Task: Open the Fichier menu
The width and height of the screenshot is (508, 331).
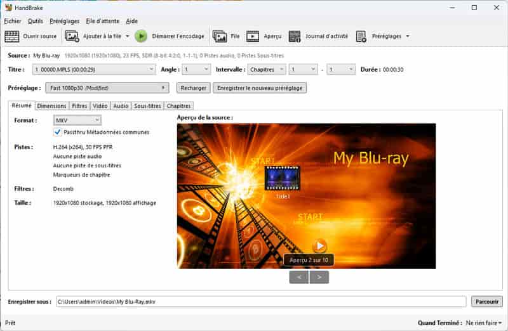Action: tap(13, 21)
